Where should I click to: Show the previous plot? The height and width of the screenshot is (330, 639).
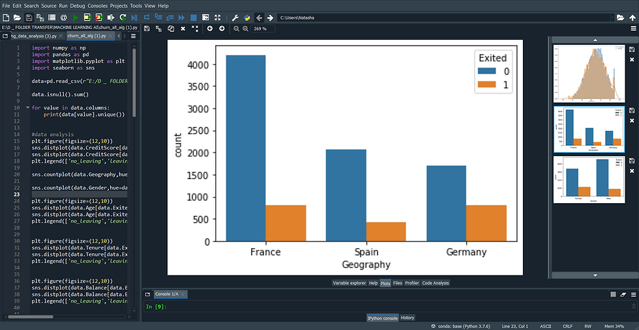click(x=210, y=29)
